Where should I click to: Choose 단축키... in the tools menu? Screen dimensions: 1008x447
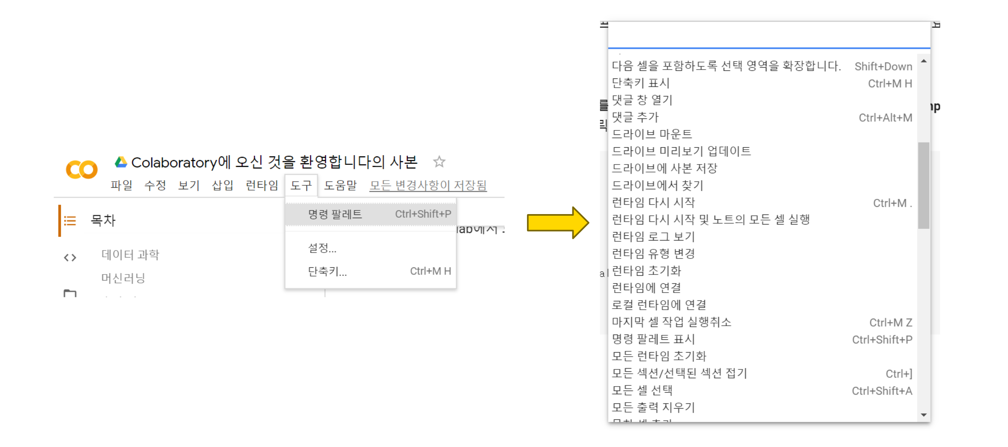[x=327, y=271]
